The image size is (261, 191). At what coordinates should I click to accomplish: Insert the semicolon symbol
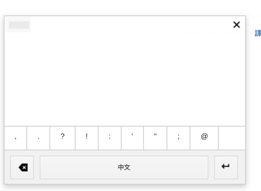(179, 138)
